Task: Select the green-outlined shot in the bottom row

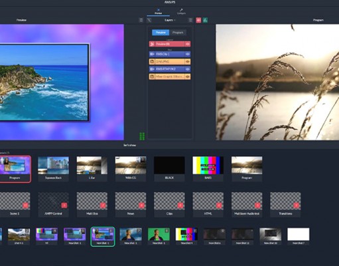Action: point(103,237)
